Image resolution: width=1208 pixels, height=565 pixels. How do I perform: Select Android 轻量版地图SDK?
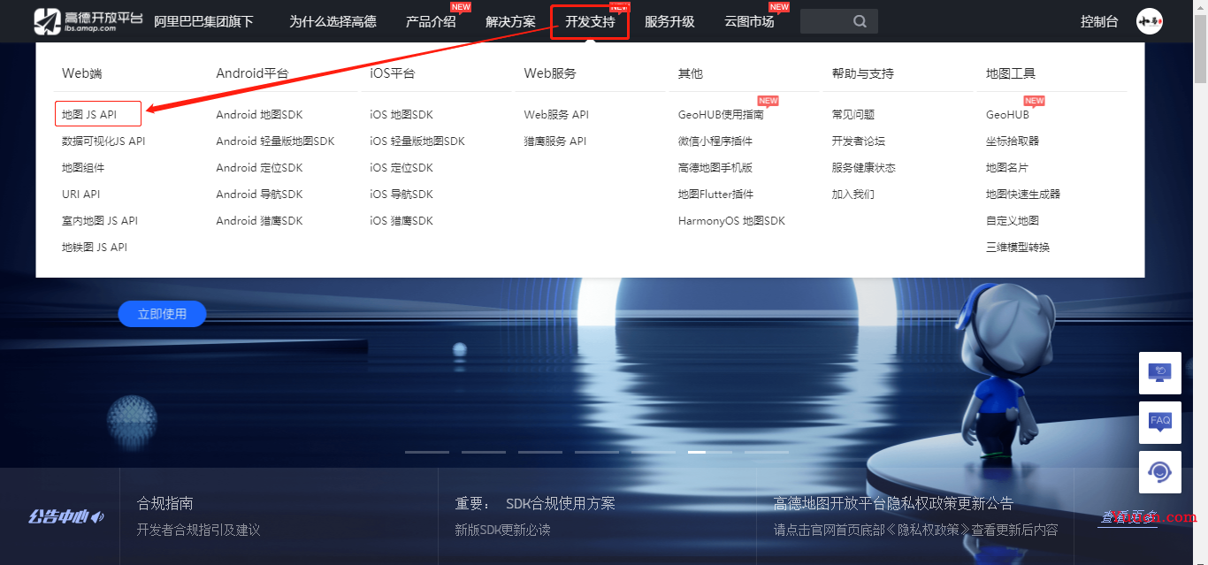(275, 141)
